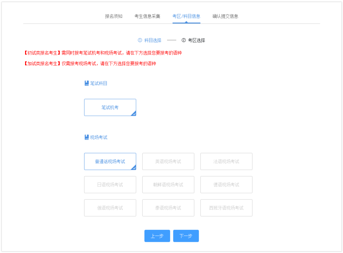Toggle the 笔试机考 subject option
This screenshot has height=253, width=343.
pos(110,108)
